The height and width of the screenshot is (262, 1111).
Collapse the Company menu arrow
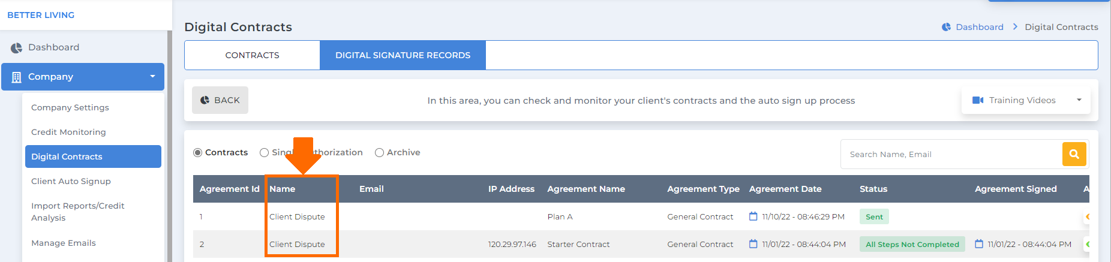tap(152, 77)
